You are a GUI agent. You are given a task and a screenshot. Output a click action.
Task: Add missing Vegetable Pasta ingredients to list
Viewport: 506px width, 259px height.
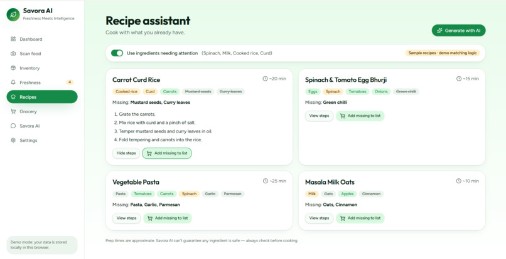[x=168, y=218]
